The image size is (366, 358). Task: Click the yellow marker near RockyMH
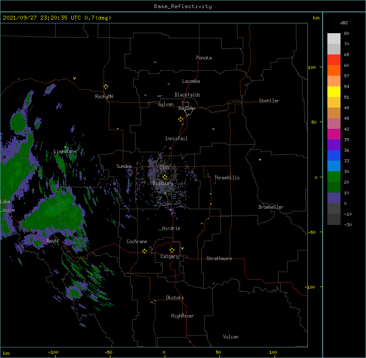[x=106, y=87]
